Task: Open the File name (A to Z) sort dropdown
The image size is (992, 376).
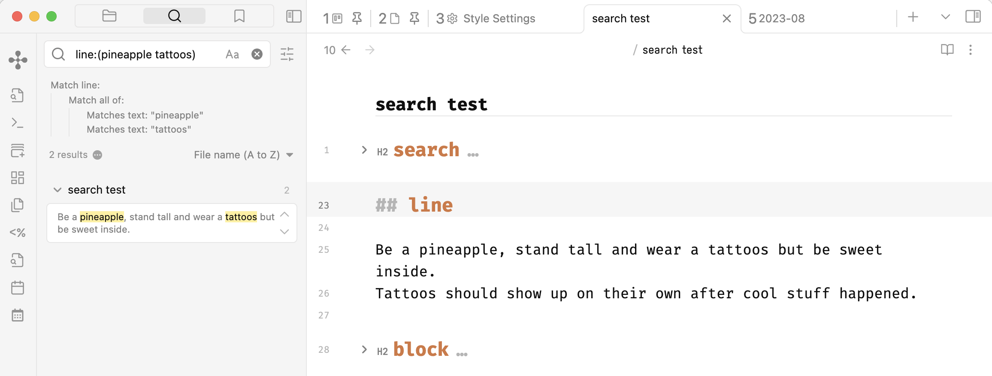Action: (243, 155)
